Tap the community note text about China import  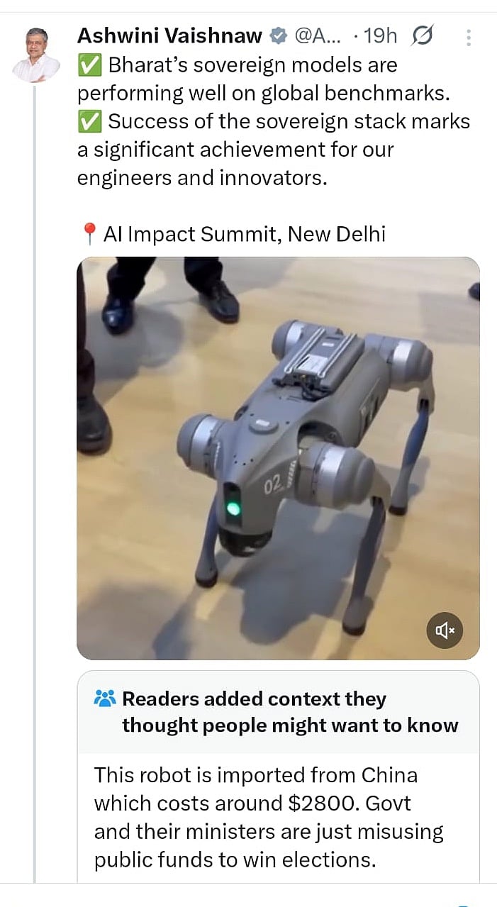[269, 818]
